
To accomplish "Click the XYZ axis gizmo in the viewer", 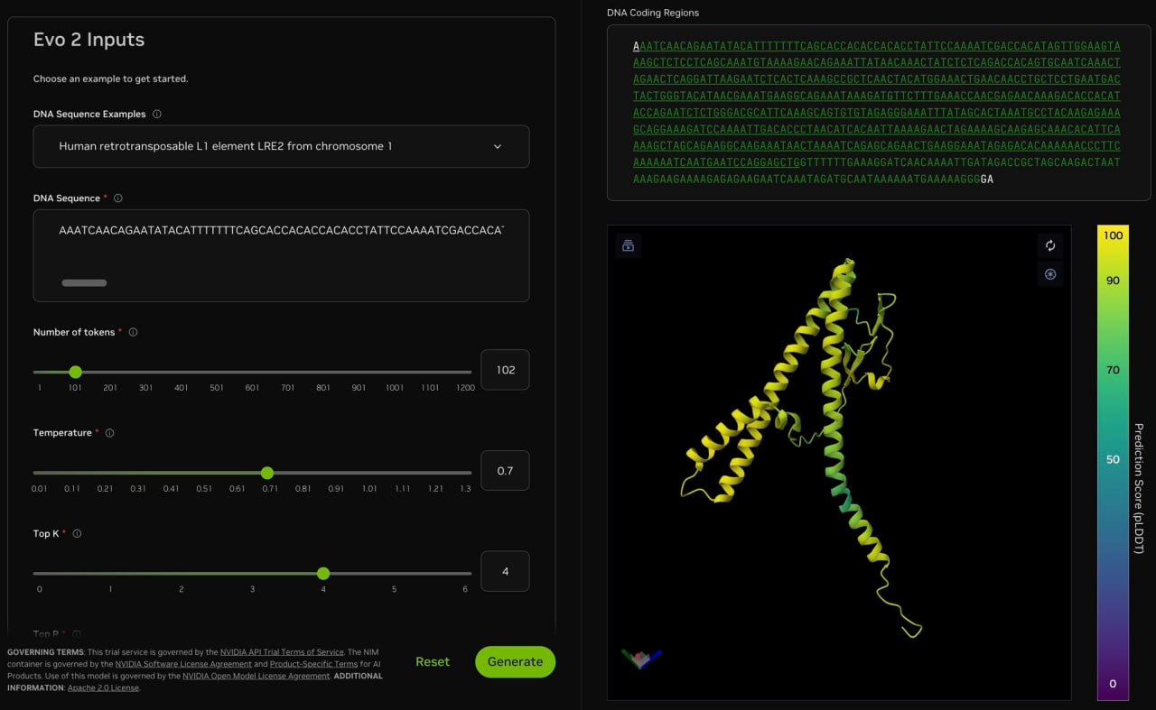I will pyautogui.click(x=641, y=658).
